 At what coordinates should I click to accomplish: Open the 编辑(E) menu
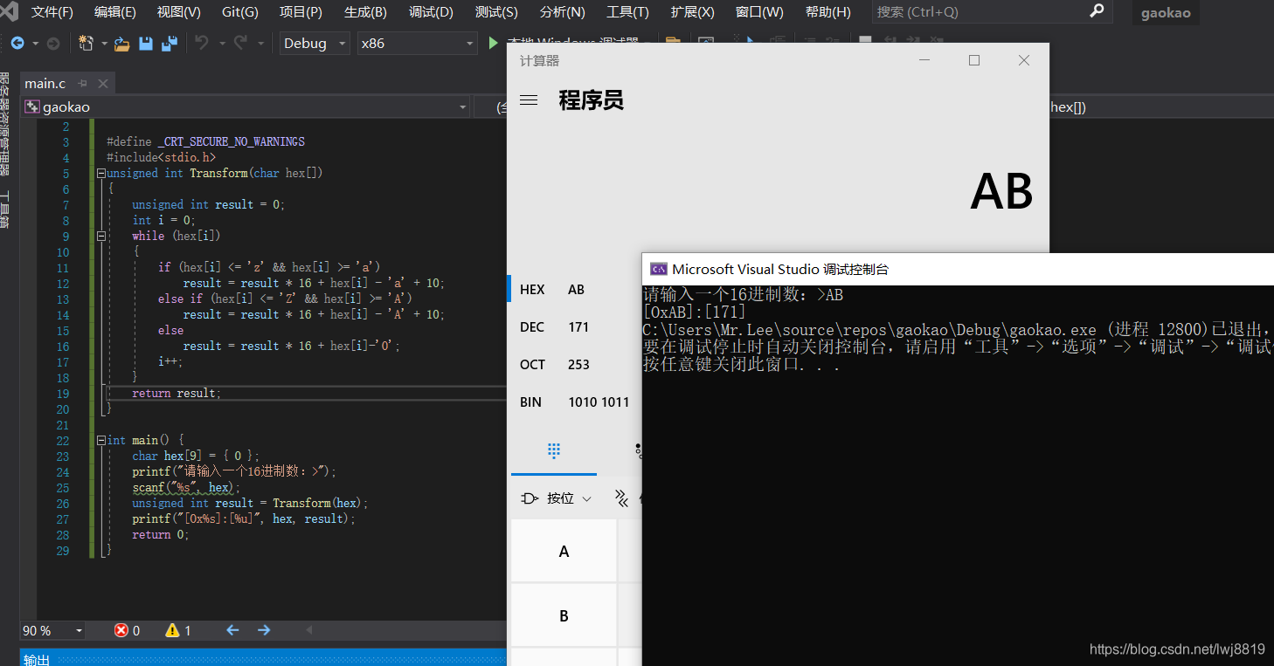coord(115,12)
